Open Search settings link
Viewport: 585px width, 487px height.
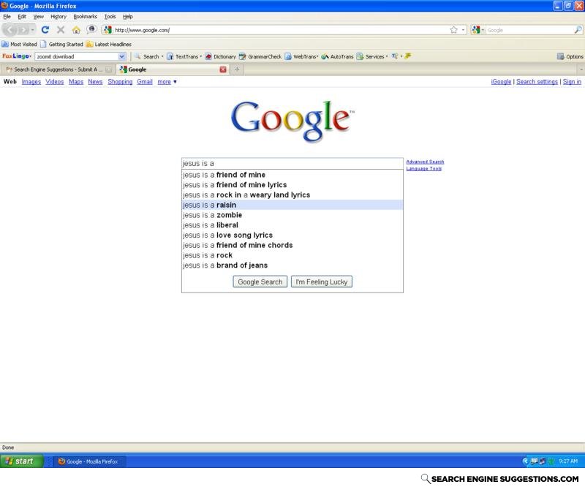pos(537,82)
